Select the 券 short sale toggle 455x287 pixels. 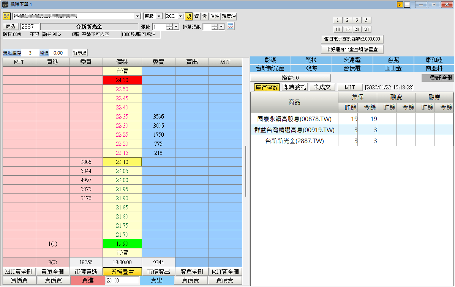coord(204,17)
